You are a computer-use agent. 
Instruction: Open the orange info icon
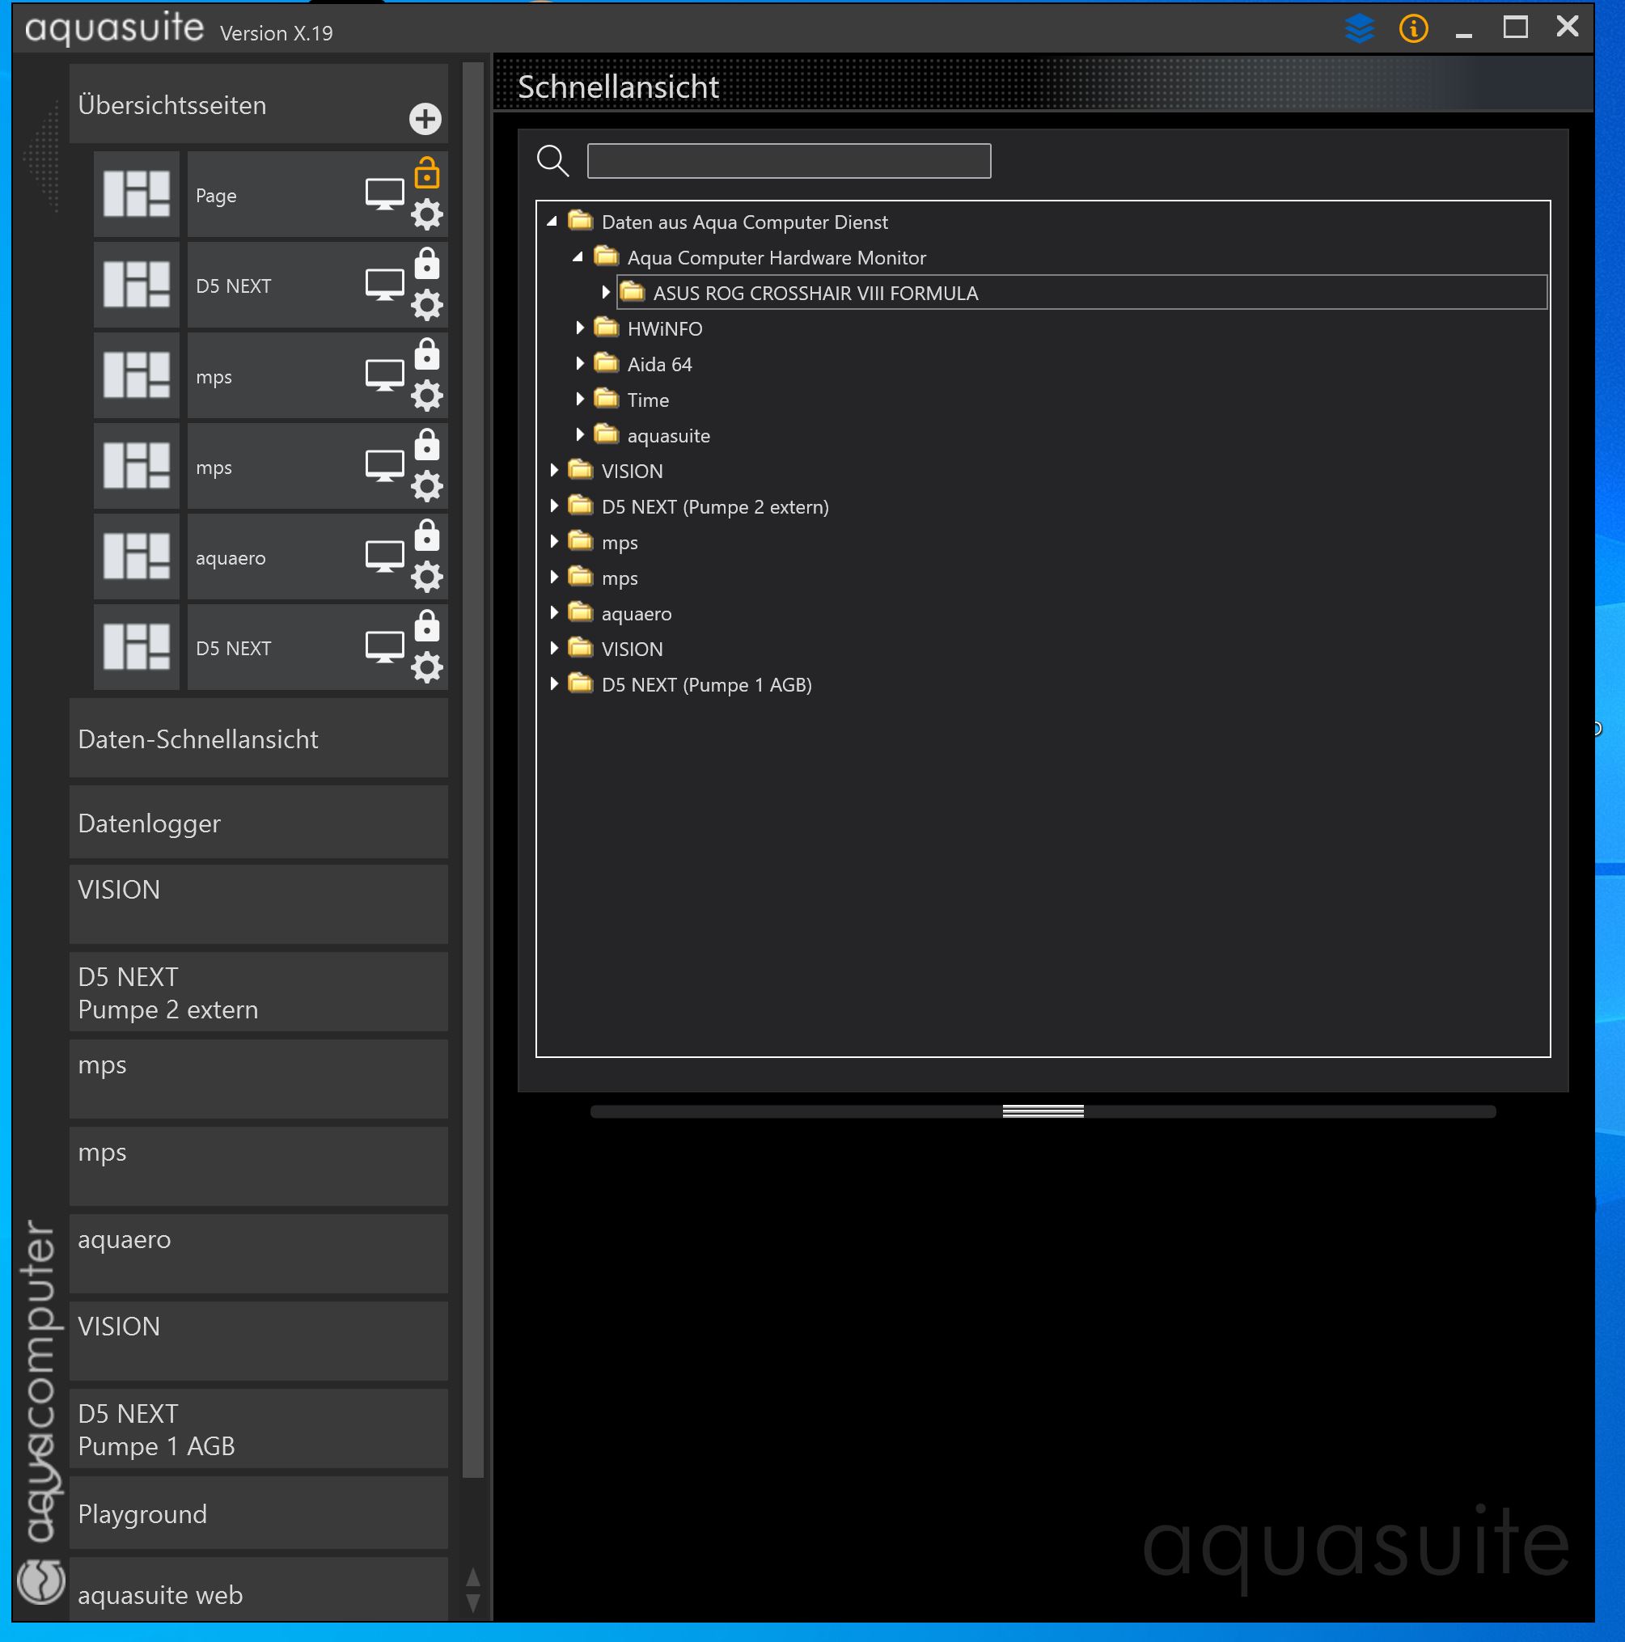click(x=1412, y=29)
